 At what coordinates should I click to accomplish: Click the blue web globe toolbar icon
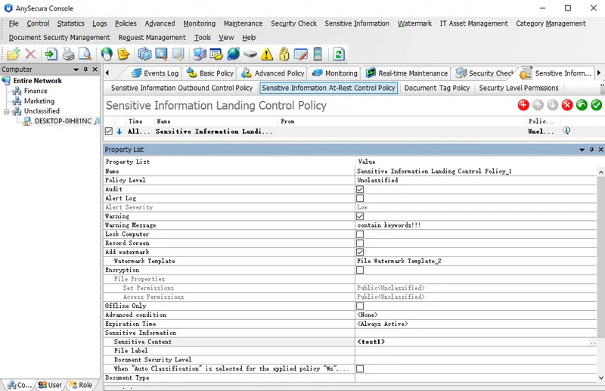coord(233,54)
